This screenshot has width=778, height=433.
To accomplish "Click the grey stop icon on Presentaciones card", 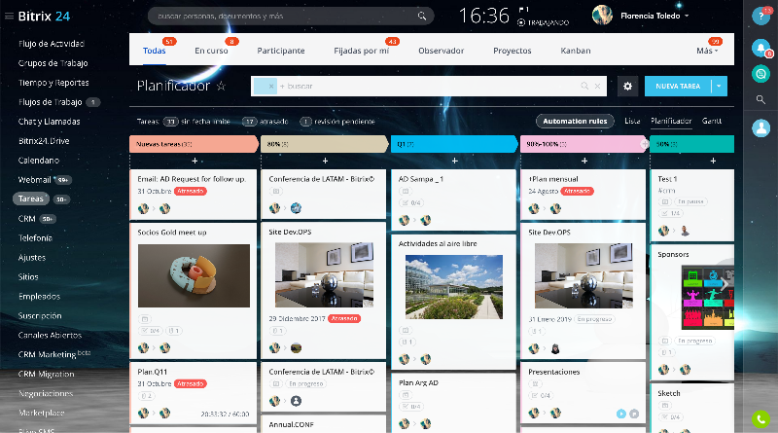I will [634, 414].
